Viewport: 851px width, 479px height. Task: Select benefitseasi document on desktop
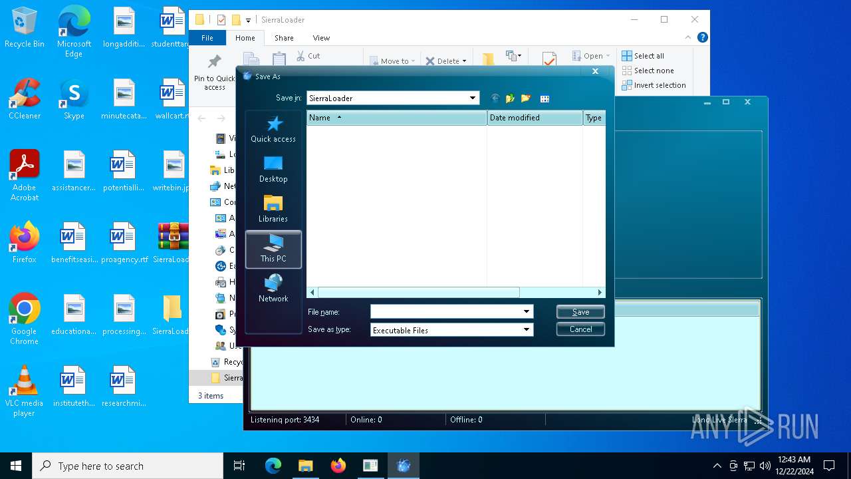point(74,243)
